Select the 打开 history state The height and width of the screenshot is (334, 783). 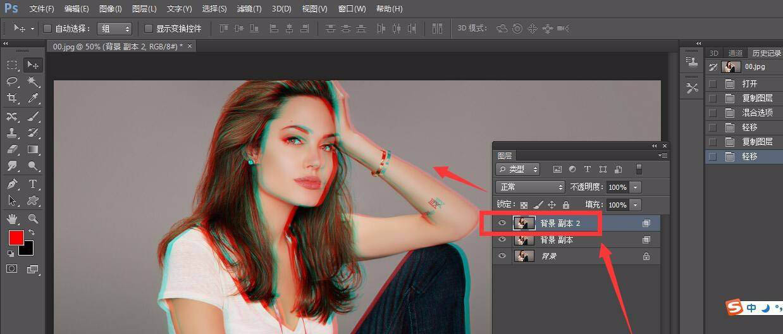pyautogui.click(x=749, y=83)
